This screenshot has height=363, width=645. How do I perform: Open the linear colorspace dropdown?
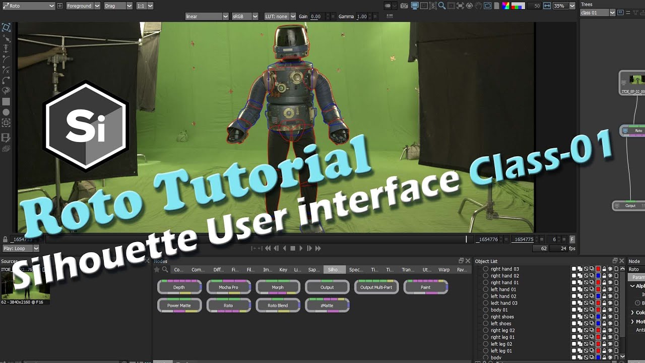[207, 17]
